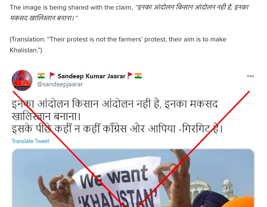The image size is (267, 207).
Task: Open the Sandeep Kumar Jaarar display name
Action: [91, 76]
